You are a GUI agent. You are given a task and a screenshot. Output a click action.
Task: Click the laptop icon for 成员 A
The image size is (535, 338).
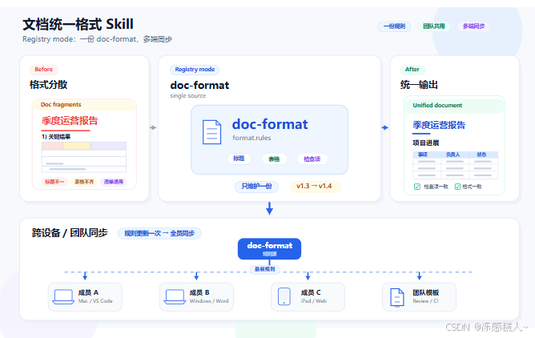(63, 296)
